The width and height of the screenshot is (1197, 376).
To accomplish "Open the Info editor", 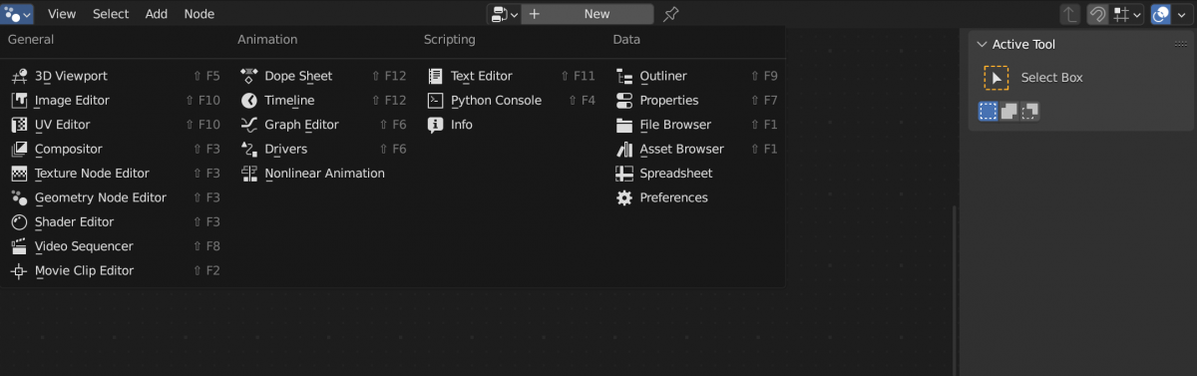I will [x=511, y=125].
